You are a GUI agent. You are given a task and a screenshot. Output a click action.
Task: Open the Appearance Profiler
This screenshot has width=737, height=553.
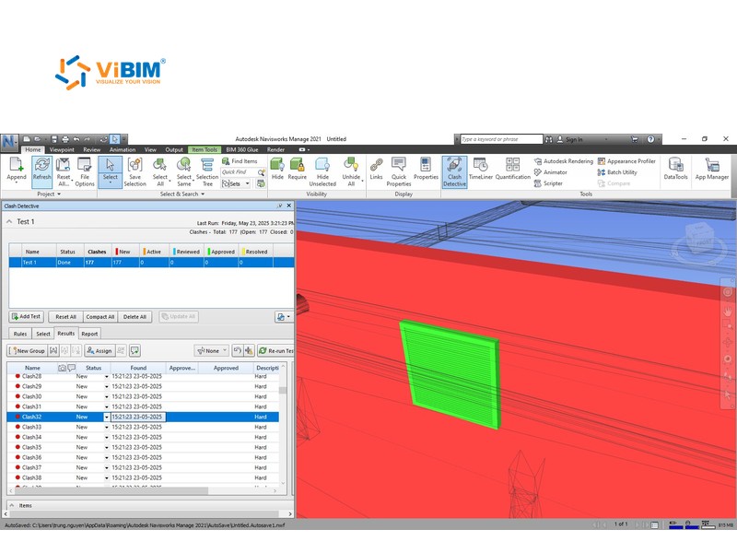[x=626, y=160]
